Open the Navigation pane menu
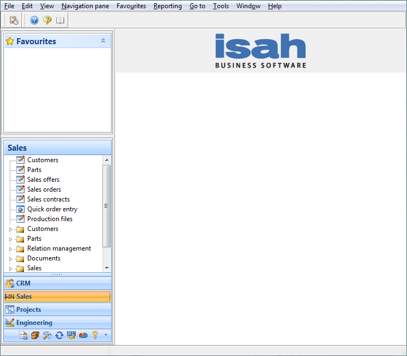The width and height of the screenshot is (407, 356). coord(85,5)
